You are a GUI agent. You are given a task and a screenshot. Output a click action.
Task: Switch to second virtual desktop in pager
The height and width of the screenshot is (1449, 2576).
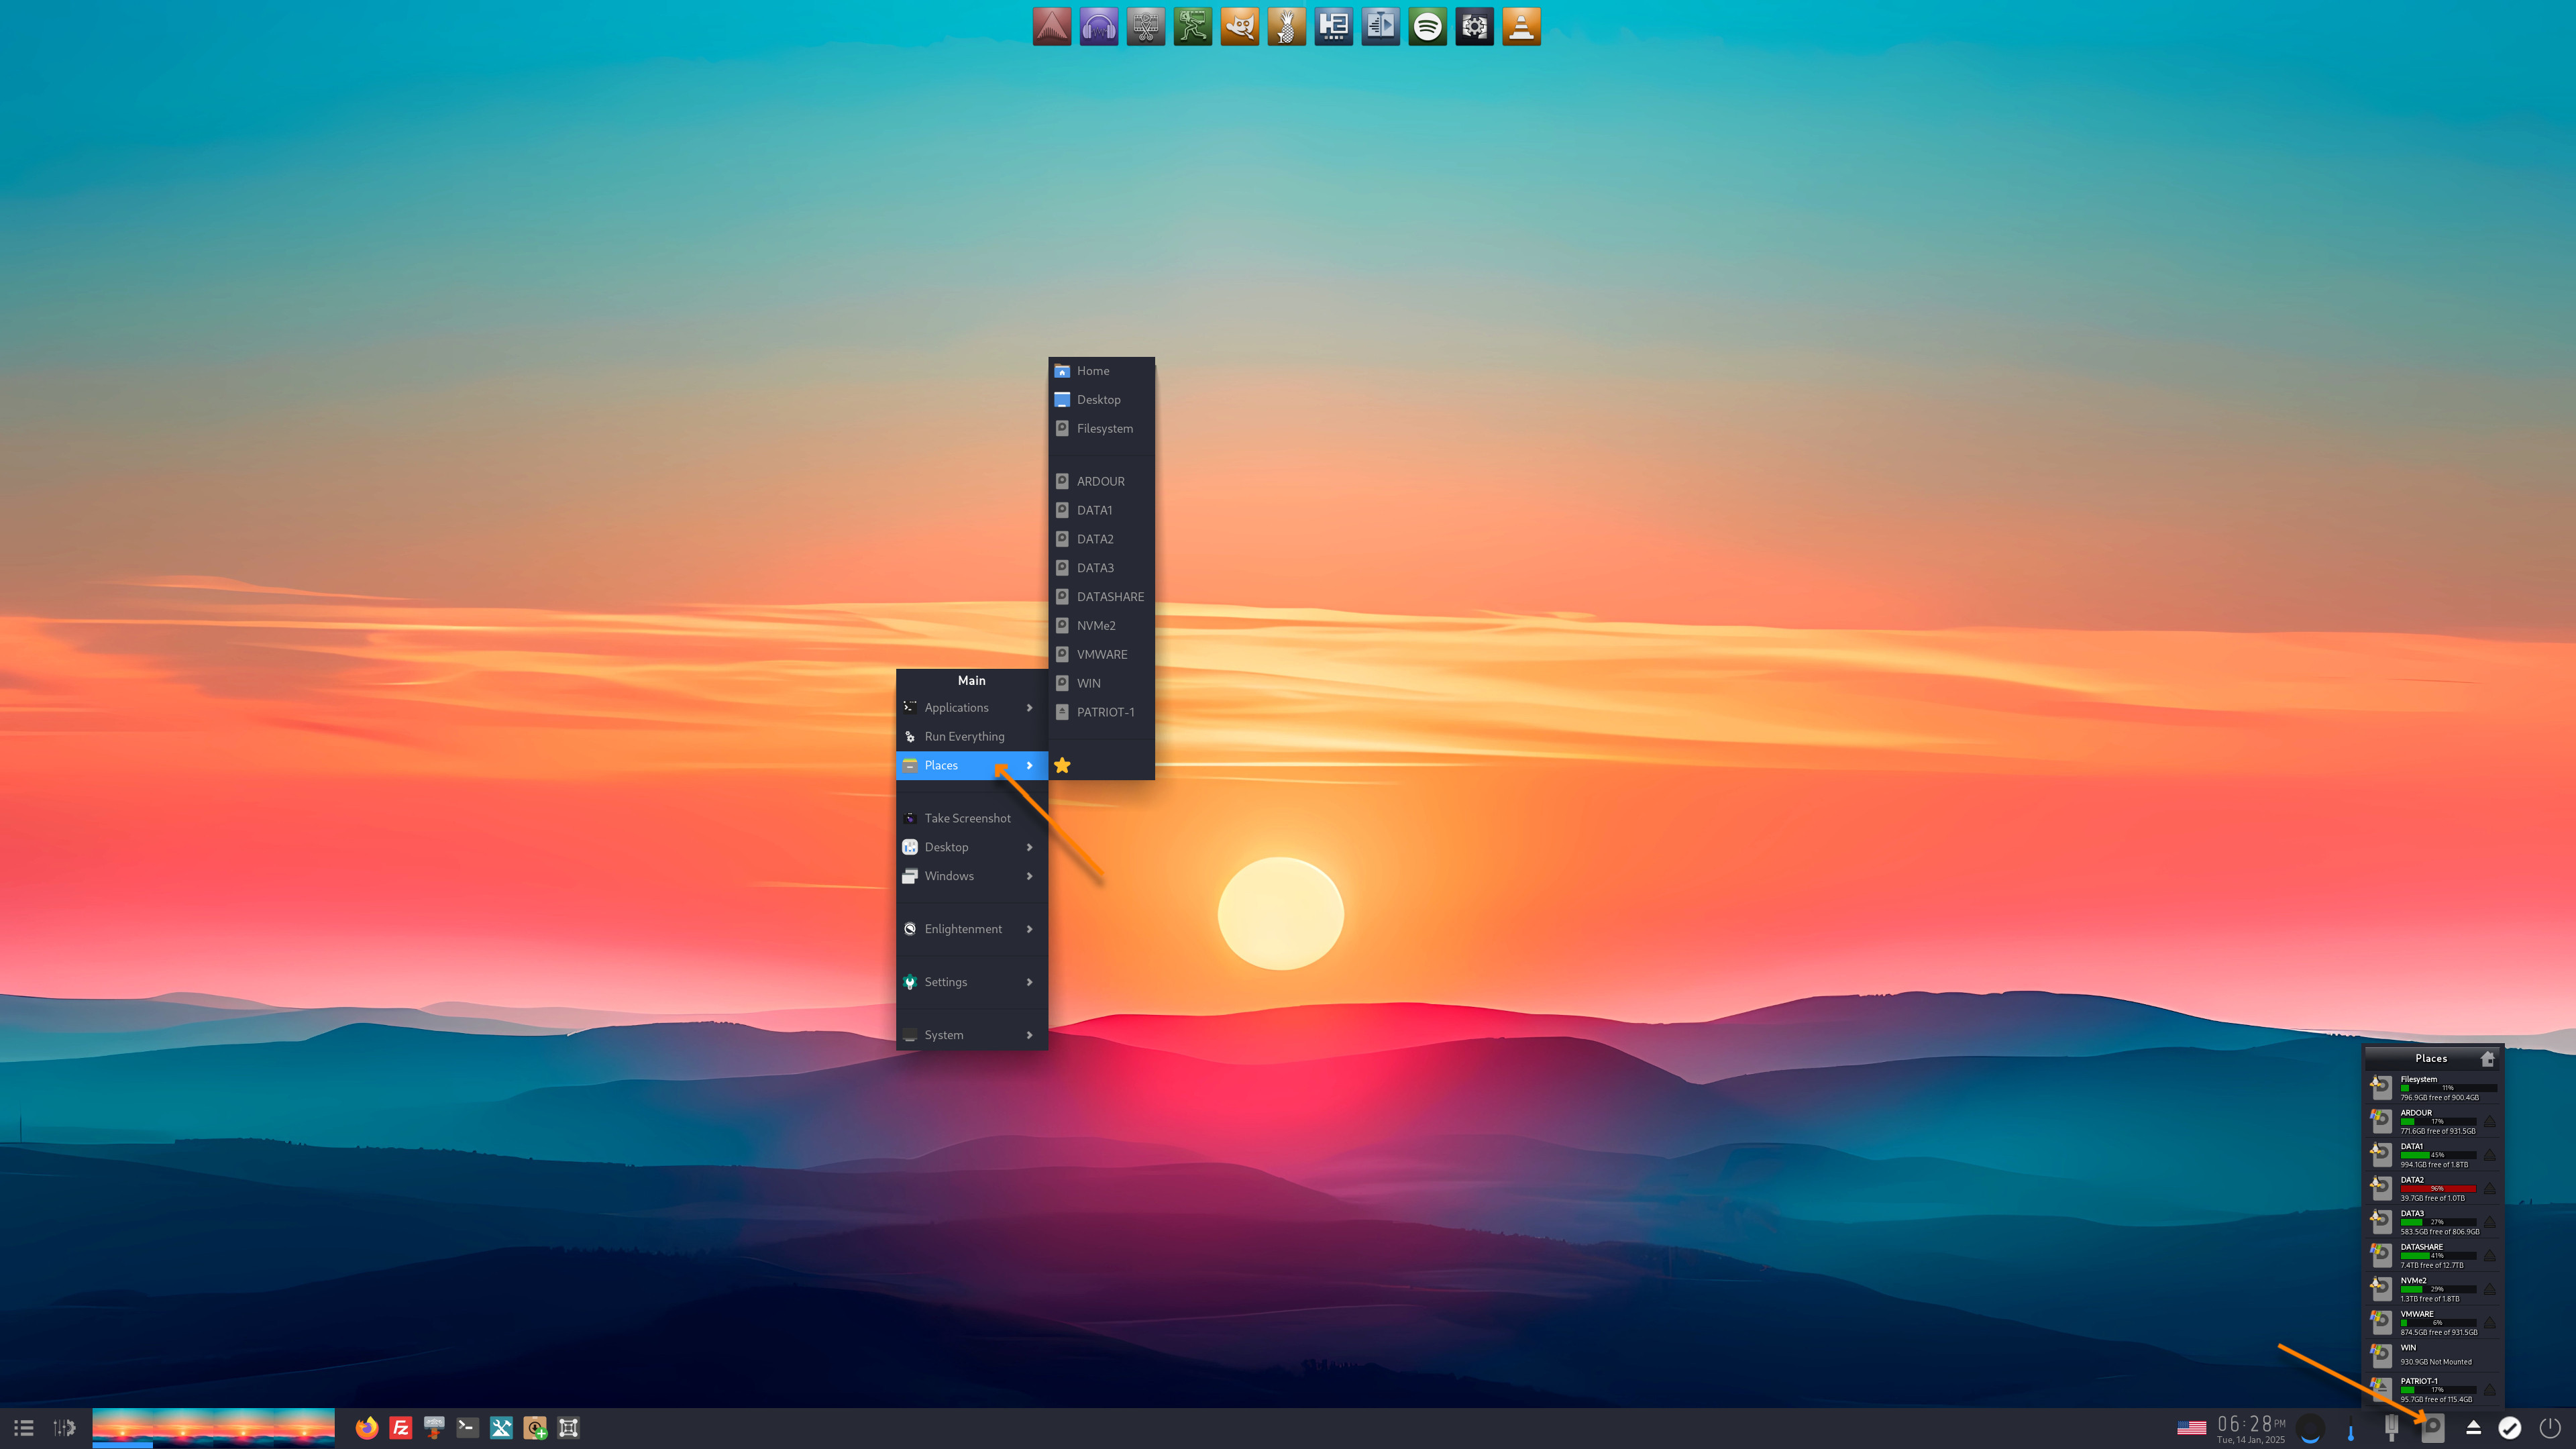pyautogui.click(x=183, y=1428)
